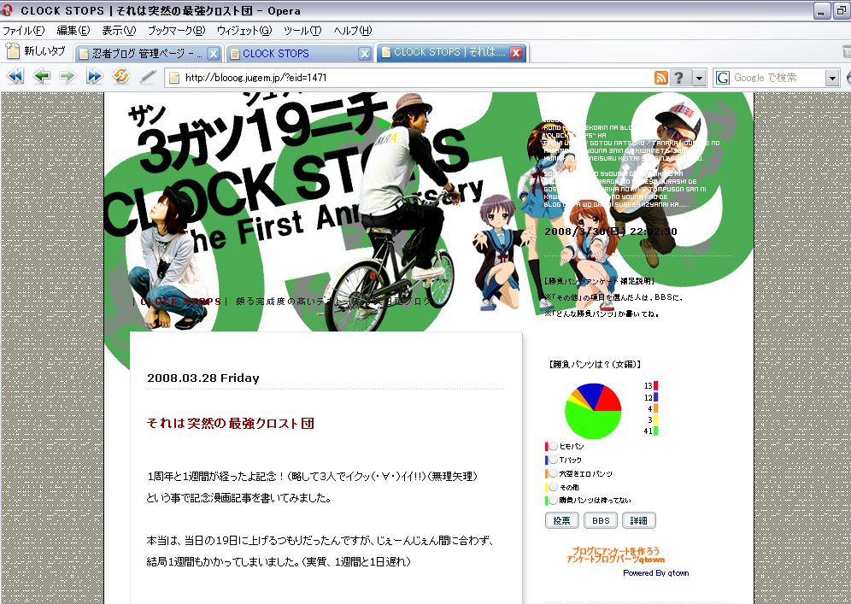
Task: Reload the page with the orange refresh icon
Action: point(121,77)
